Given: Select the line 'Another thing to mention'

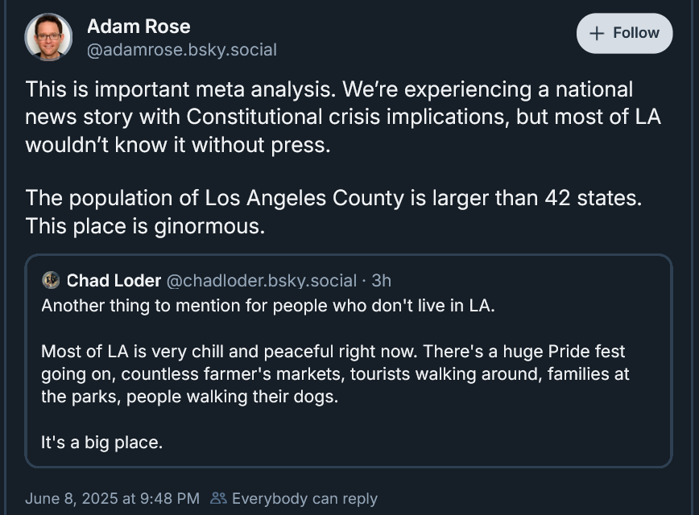Looking at the screenshot, I should [268, 306].
